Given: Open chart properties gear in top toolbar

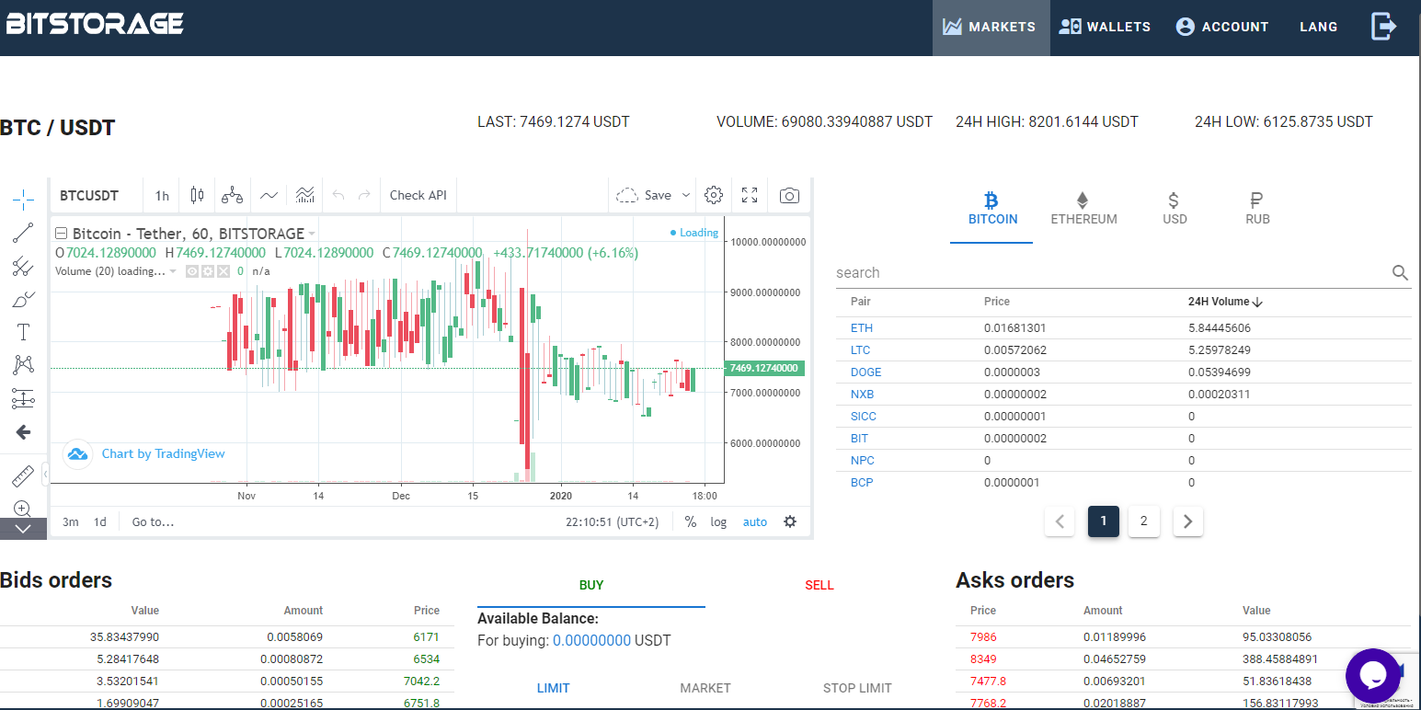Looking at the screenshot, I should (x=714, y=195).
